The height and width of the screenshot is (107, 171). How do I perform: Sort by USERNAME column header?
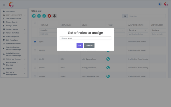(x=44, y=25)
